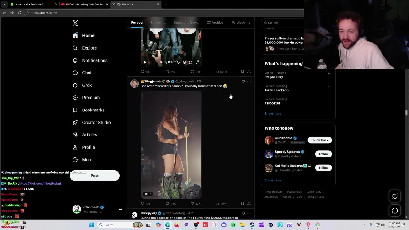Open Creator Studio in the sidebar

tap(92, 122)
